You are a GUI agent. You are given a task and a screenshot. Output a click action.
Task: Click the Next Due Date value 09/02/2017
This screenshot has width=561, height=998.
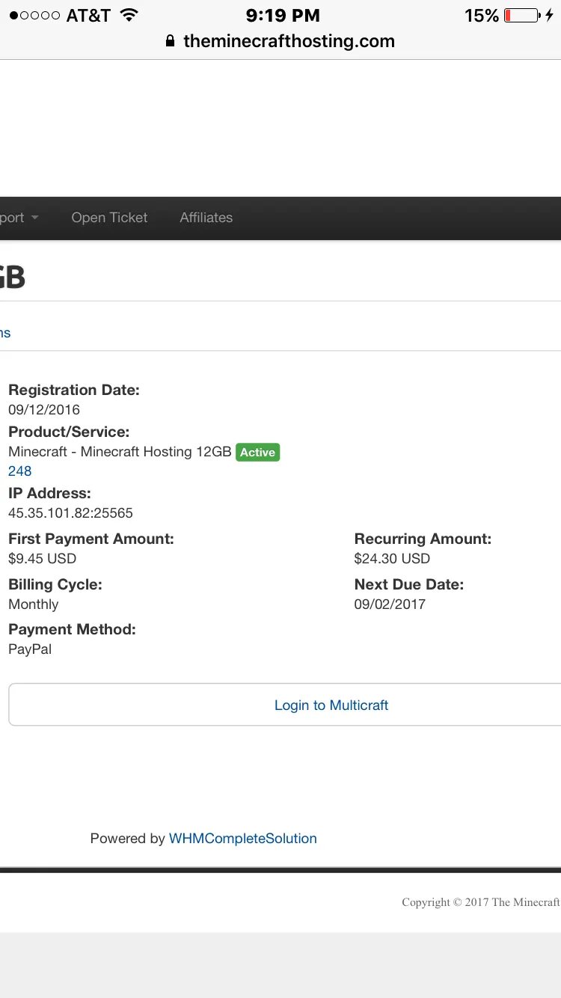[390, 604]
